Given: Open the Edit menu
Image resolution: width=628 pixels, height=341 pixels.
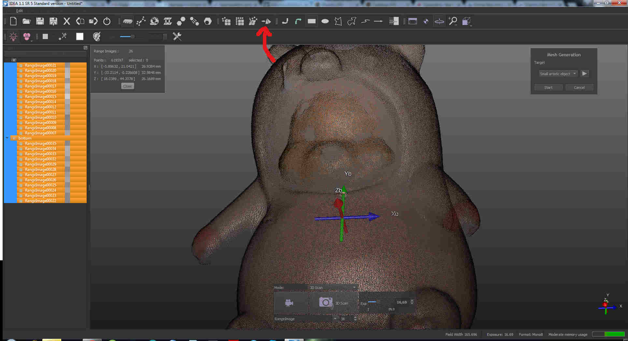Looking at the screenshot, I should (20, 11).
